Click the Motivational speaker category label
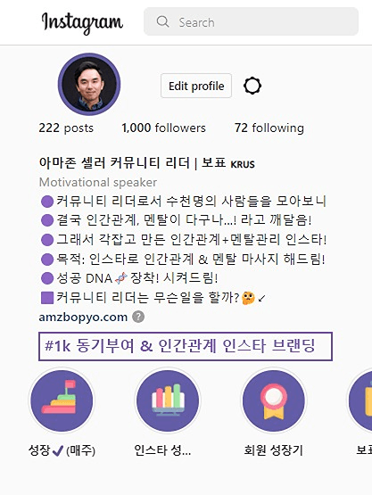372x495 pixels. tap(98, 182)
